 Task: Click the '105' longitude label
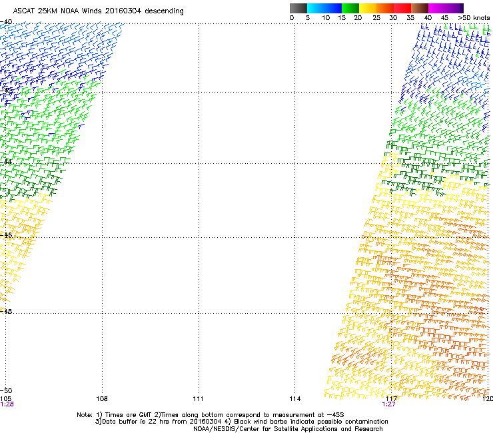[5, 398]
